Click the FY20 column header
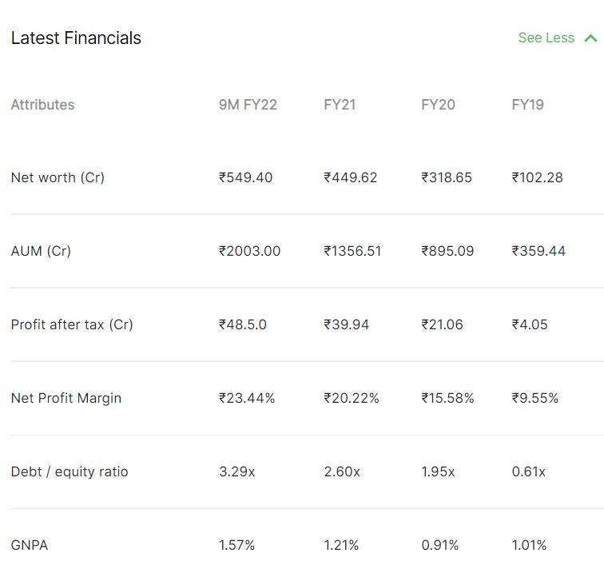Screen dimensions: 604x581 (438, 105)
